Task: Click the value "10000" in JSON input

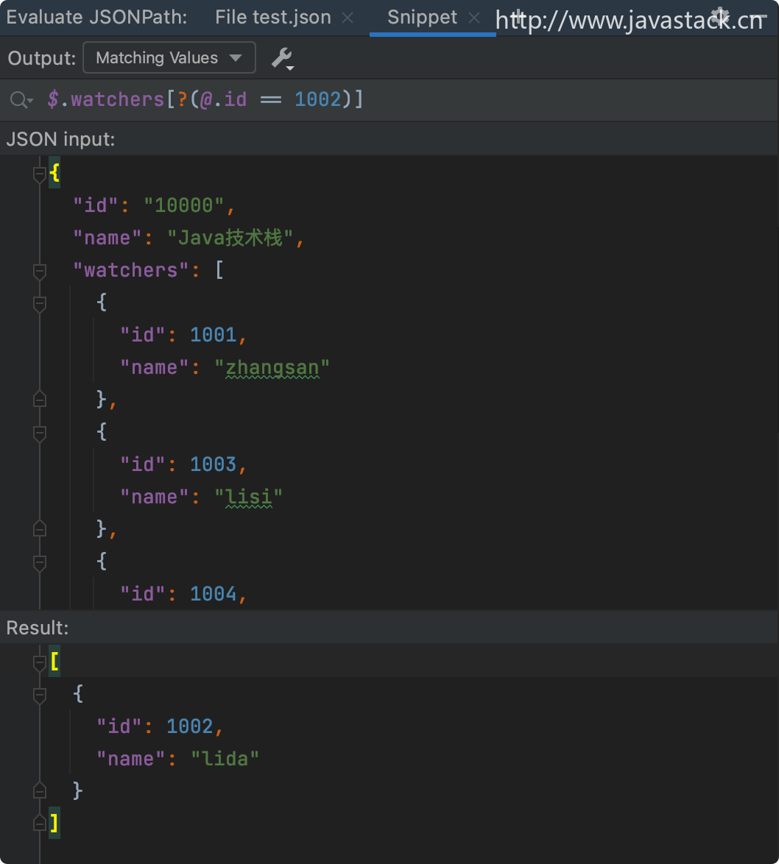Action: click(183, 205)
